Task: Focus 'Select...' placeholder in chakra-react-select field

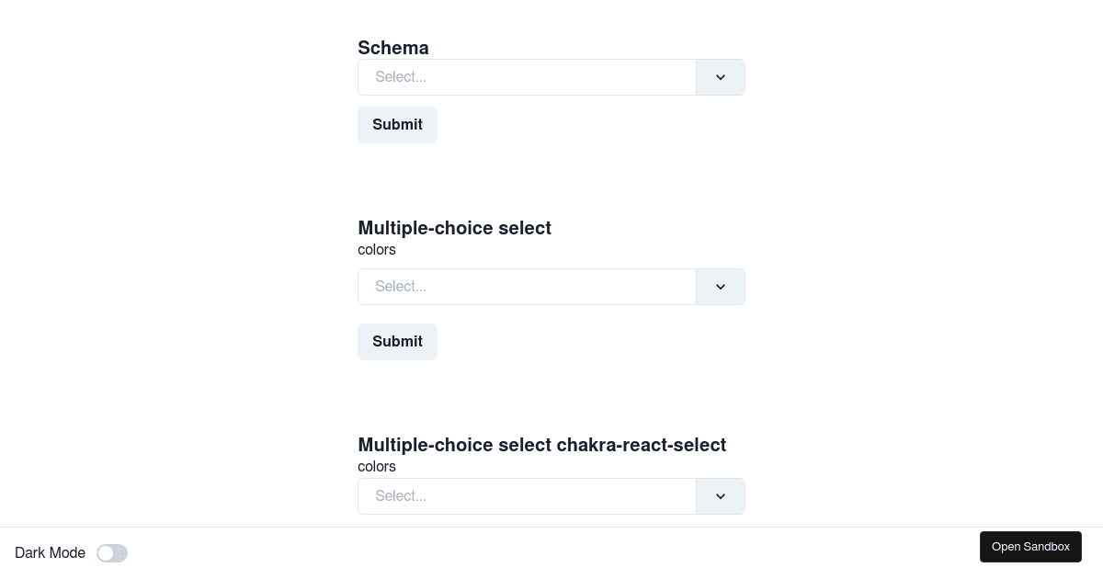Action: pos(401,496)
